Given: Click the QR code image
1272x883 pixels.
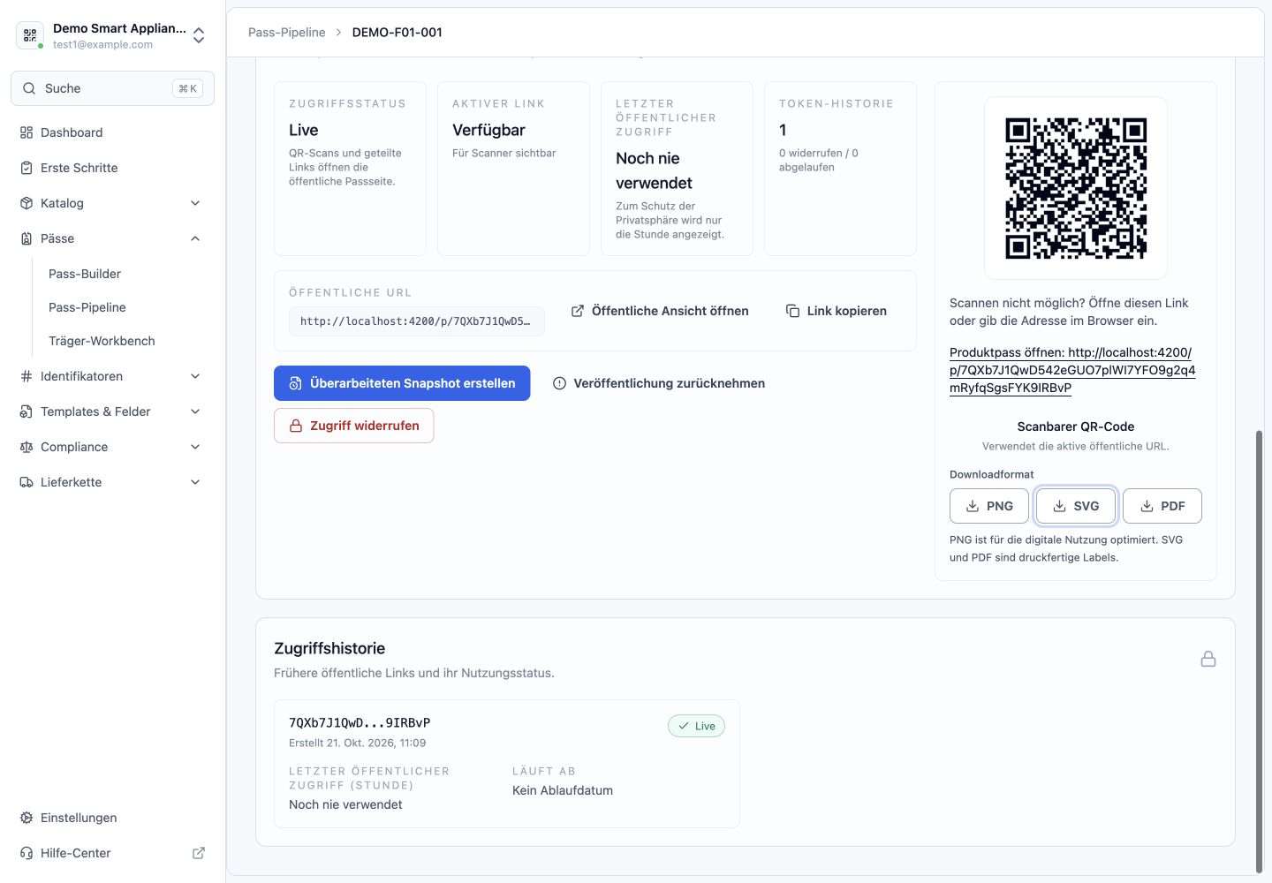Looking at the screenshot, I should [1076, 188].
